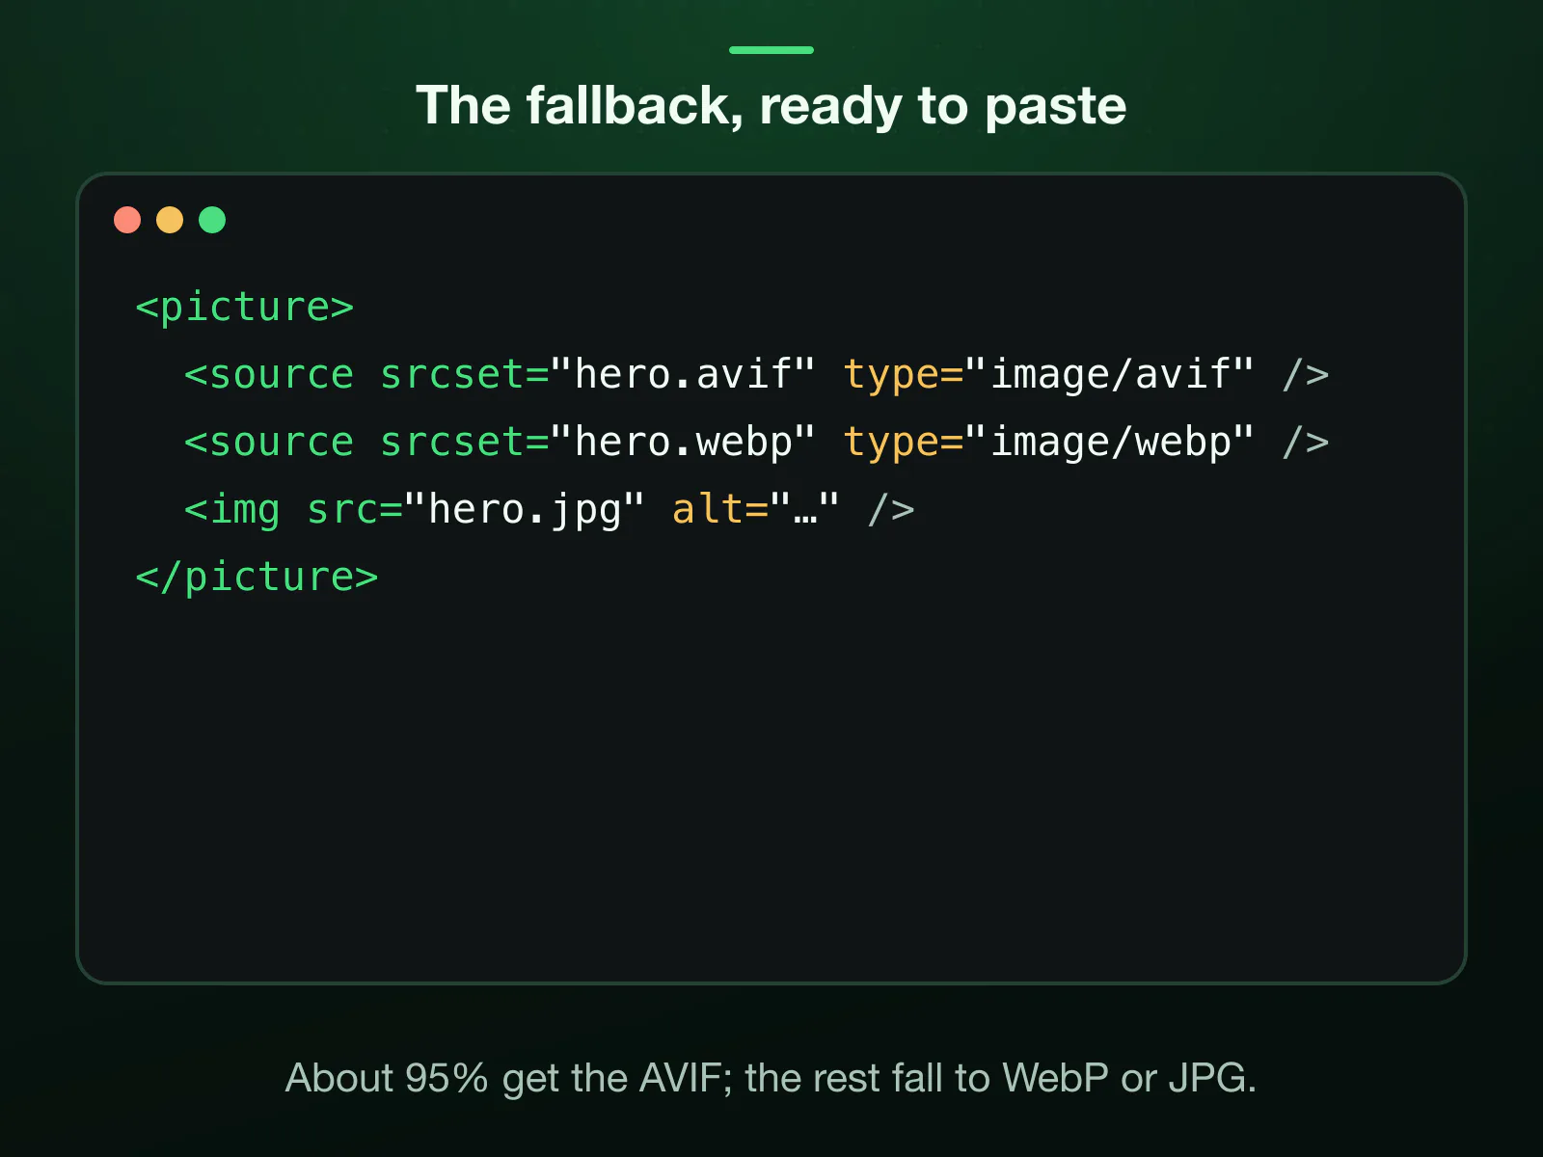
Task: Click the alt="…" attribute
Action: (756, 509)
